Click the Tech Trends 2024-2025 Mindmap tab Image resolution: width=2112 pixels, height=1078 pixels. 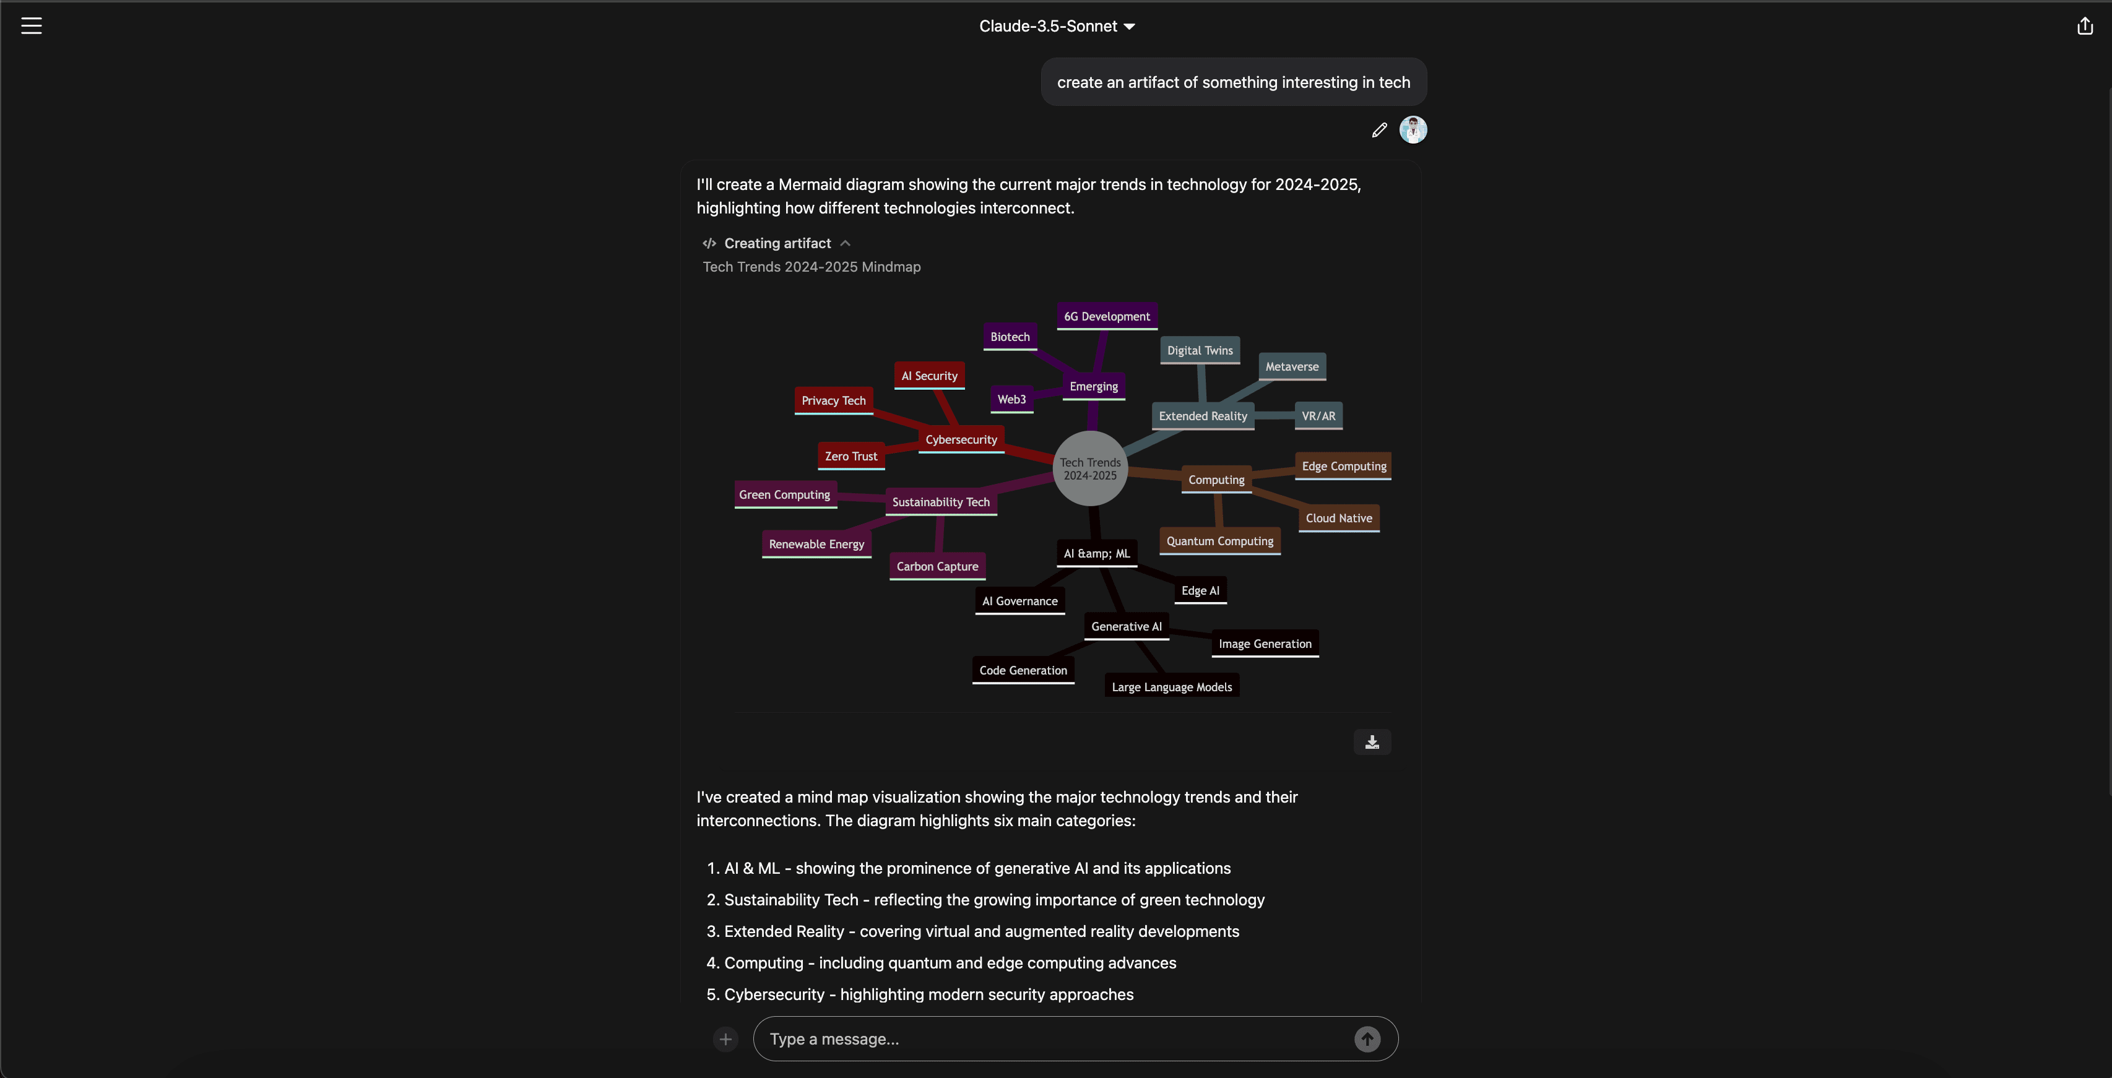click(x=813, y=265)
